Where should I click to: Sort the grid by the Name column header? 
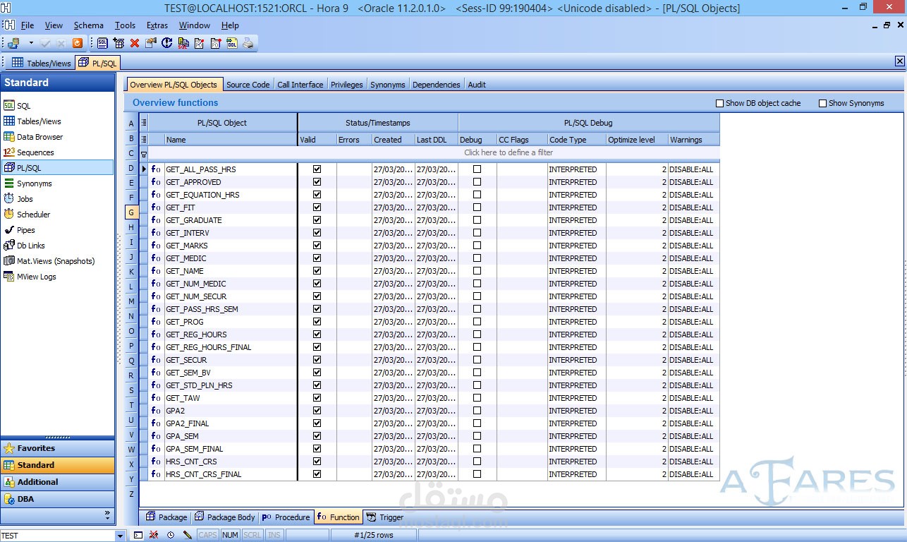click(231, 140)
